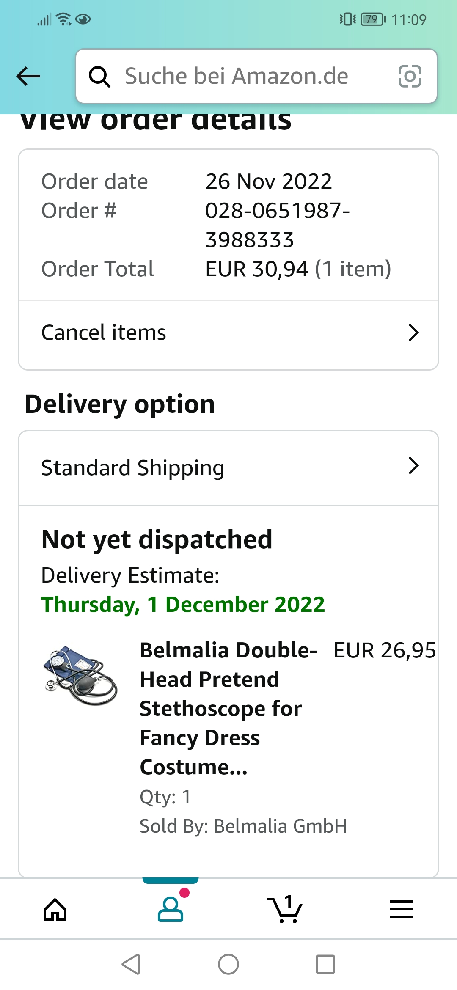
Task: Tap Sold By Belmalia GmbH seller
Action: [x=243, y=826]
